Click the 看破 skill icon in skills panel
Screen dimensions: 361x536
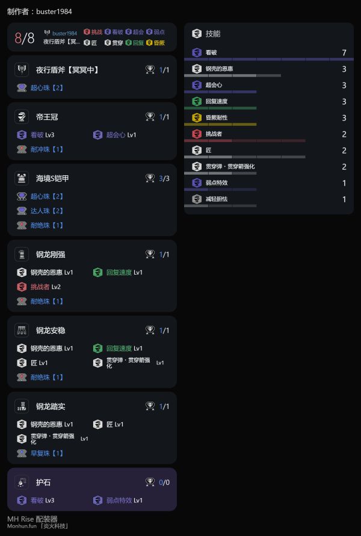tap(197, 52)
